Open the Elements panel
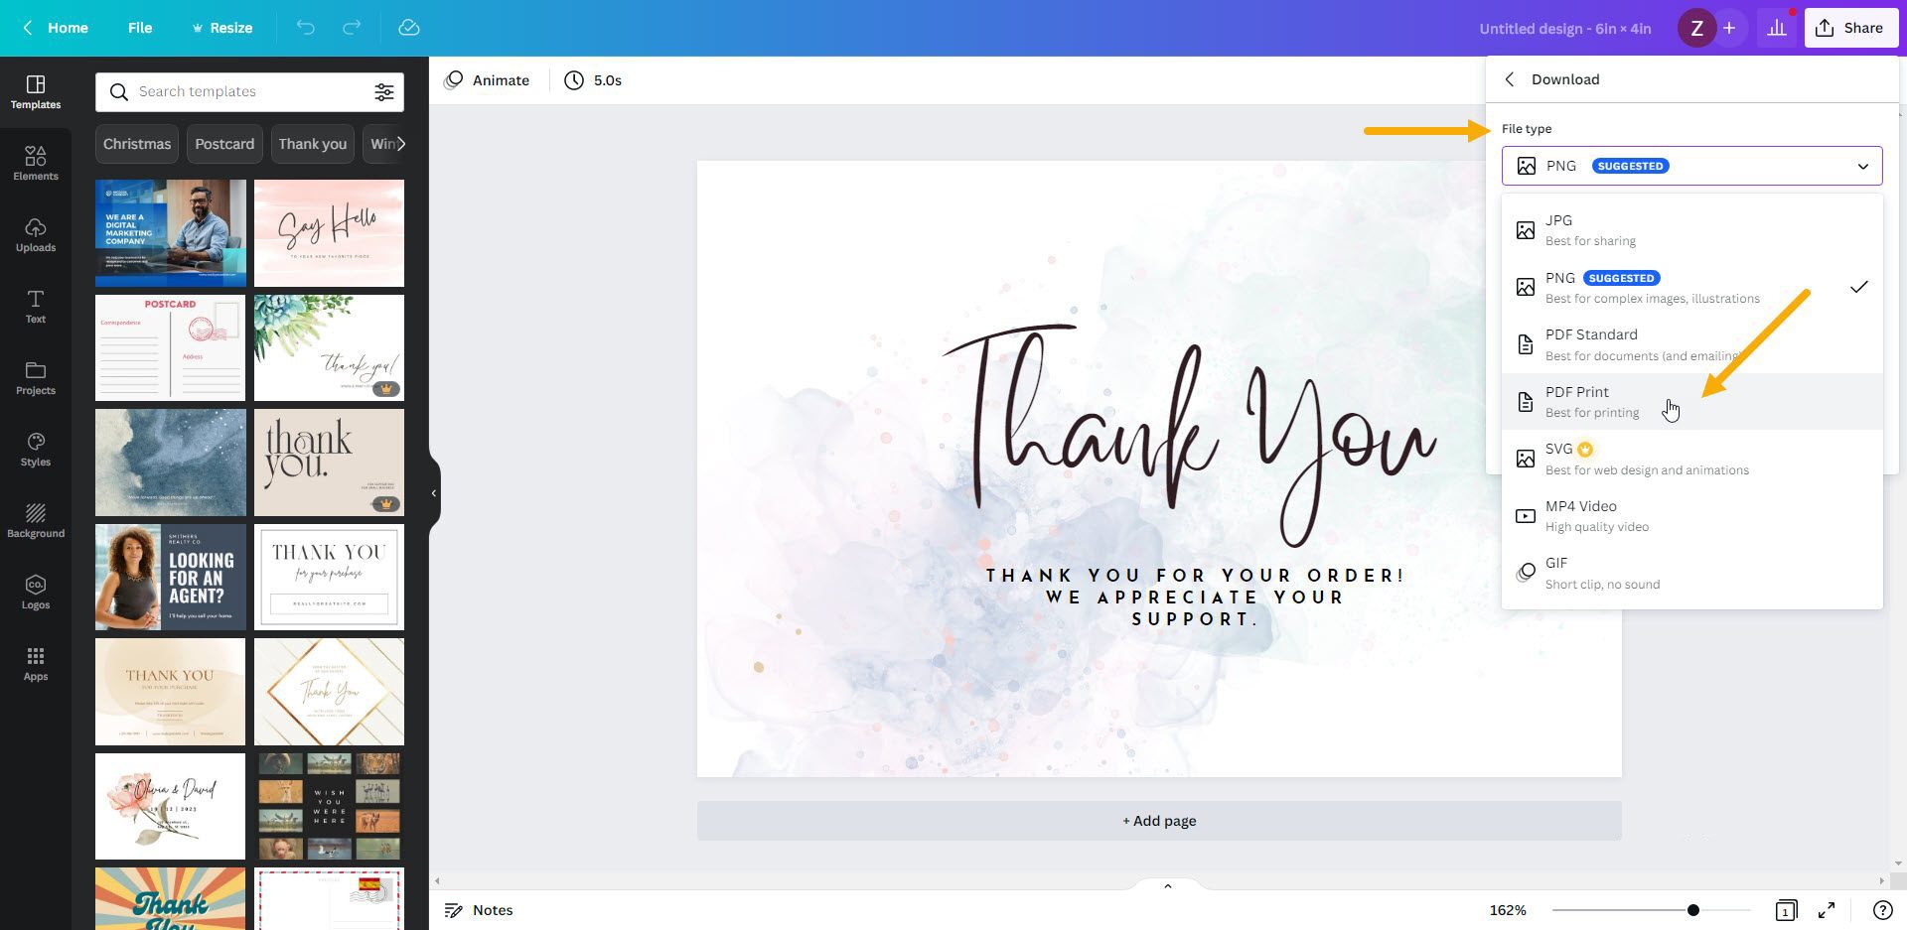The height and width of the screenshot is (930, 1907). [36, 162]
